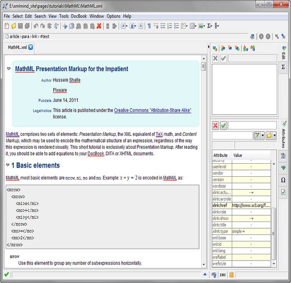The image size is (291, 283).
Task: Collapse the article title header block
Action: coord(9,69)
